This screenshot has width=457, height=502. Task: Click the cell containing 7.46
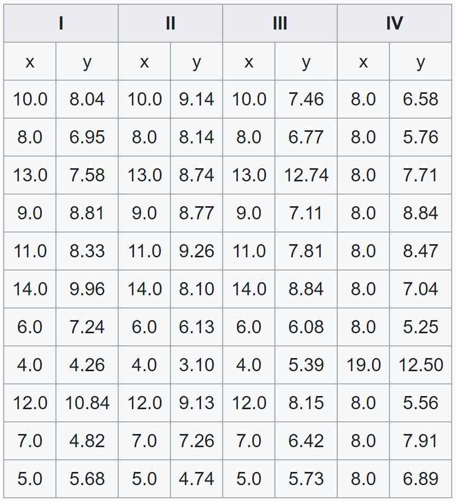(x=306, y=99)
